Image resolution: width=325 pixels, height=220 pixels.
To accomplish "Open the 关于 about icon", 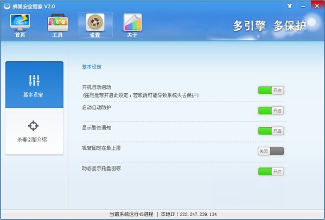I will pyautogui.click(x=132, y=22).
